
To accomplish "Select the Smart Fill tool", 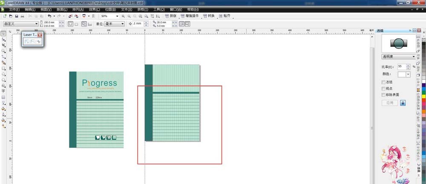I will point(3,63).
